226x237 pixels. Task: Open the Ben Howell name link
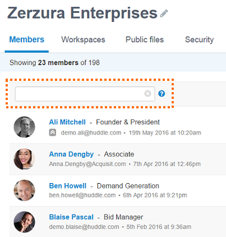(68, 186)
